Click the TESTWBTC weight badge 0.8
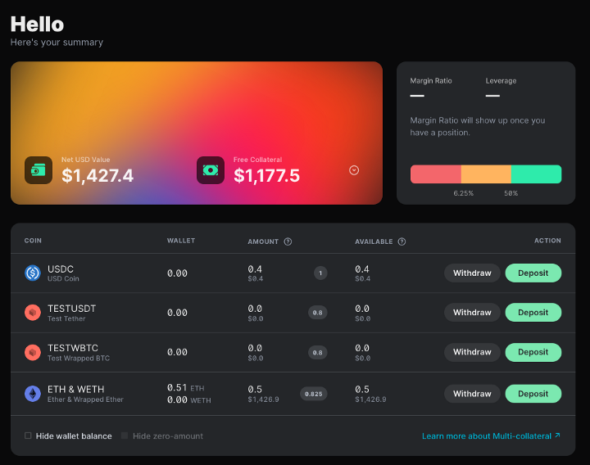Image resolution: width=590 pixels, height=465 pixels. (x=318, y=352)
